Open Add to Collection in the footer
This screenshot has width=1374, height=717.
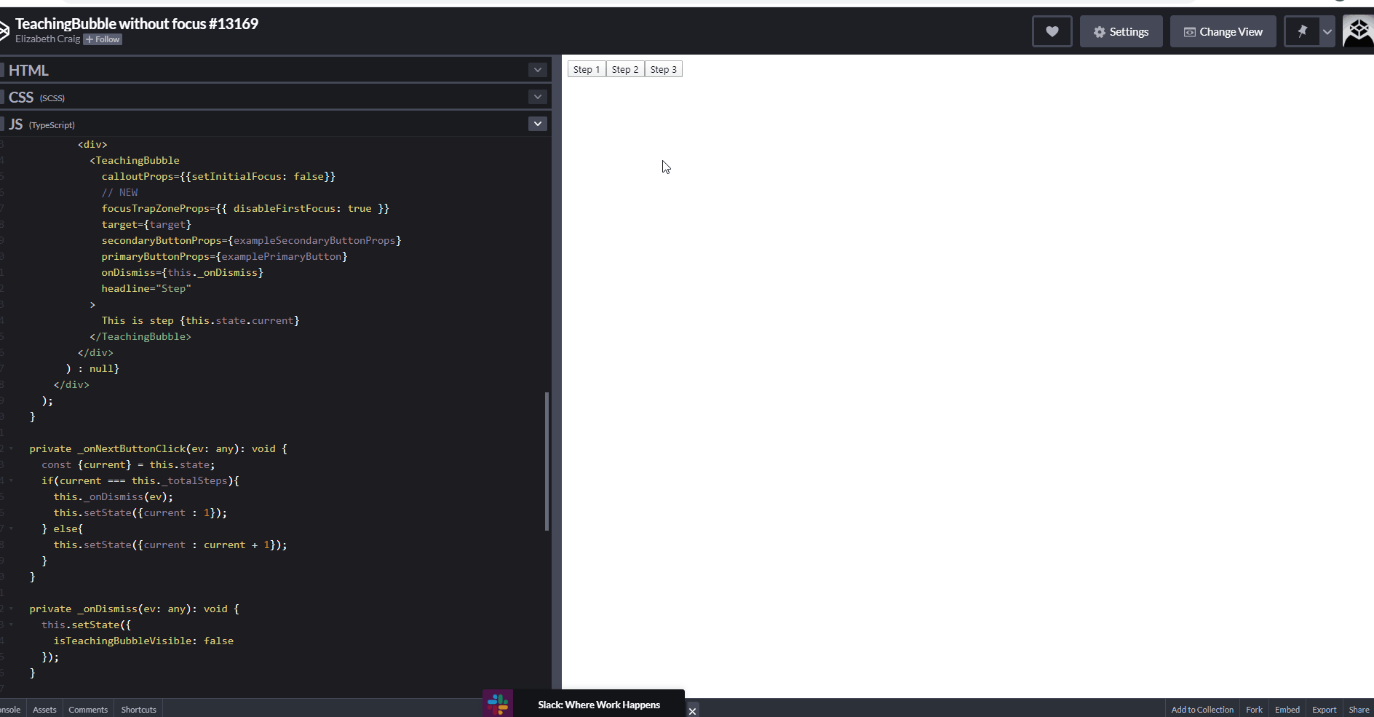[x=1202, y=709]
